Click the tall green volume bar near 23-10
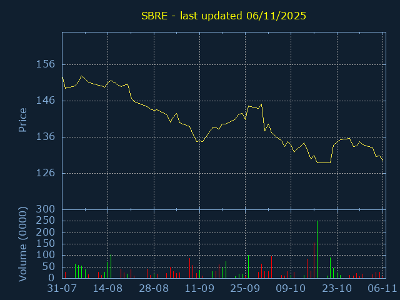Image resolution: width=400 pixels, height=300 pixels. pyautogui.click(x=330, y=267)
